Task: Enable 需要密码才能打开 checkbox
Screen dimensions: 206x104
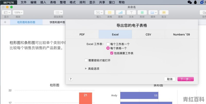Action: 86,60
